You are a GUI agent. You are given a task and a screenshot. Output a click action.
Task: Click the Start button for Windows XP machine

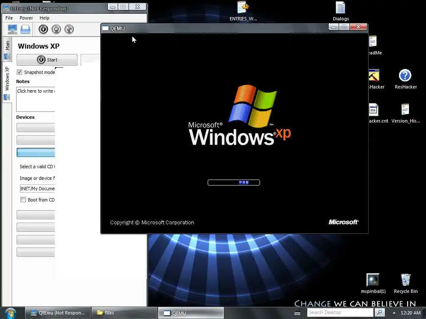tap(47, 60)
